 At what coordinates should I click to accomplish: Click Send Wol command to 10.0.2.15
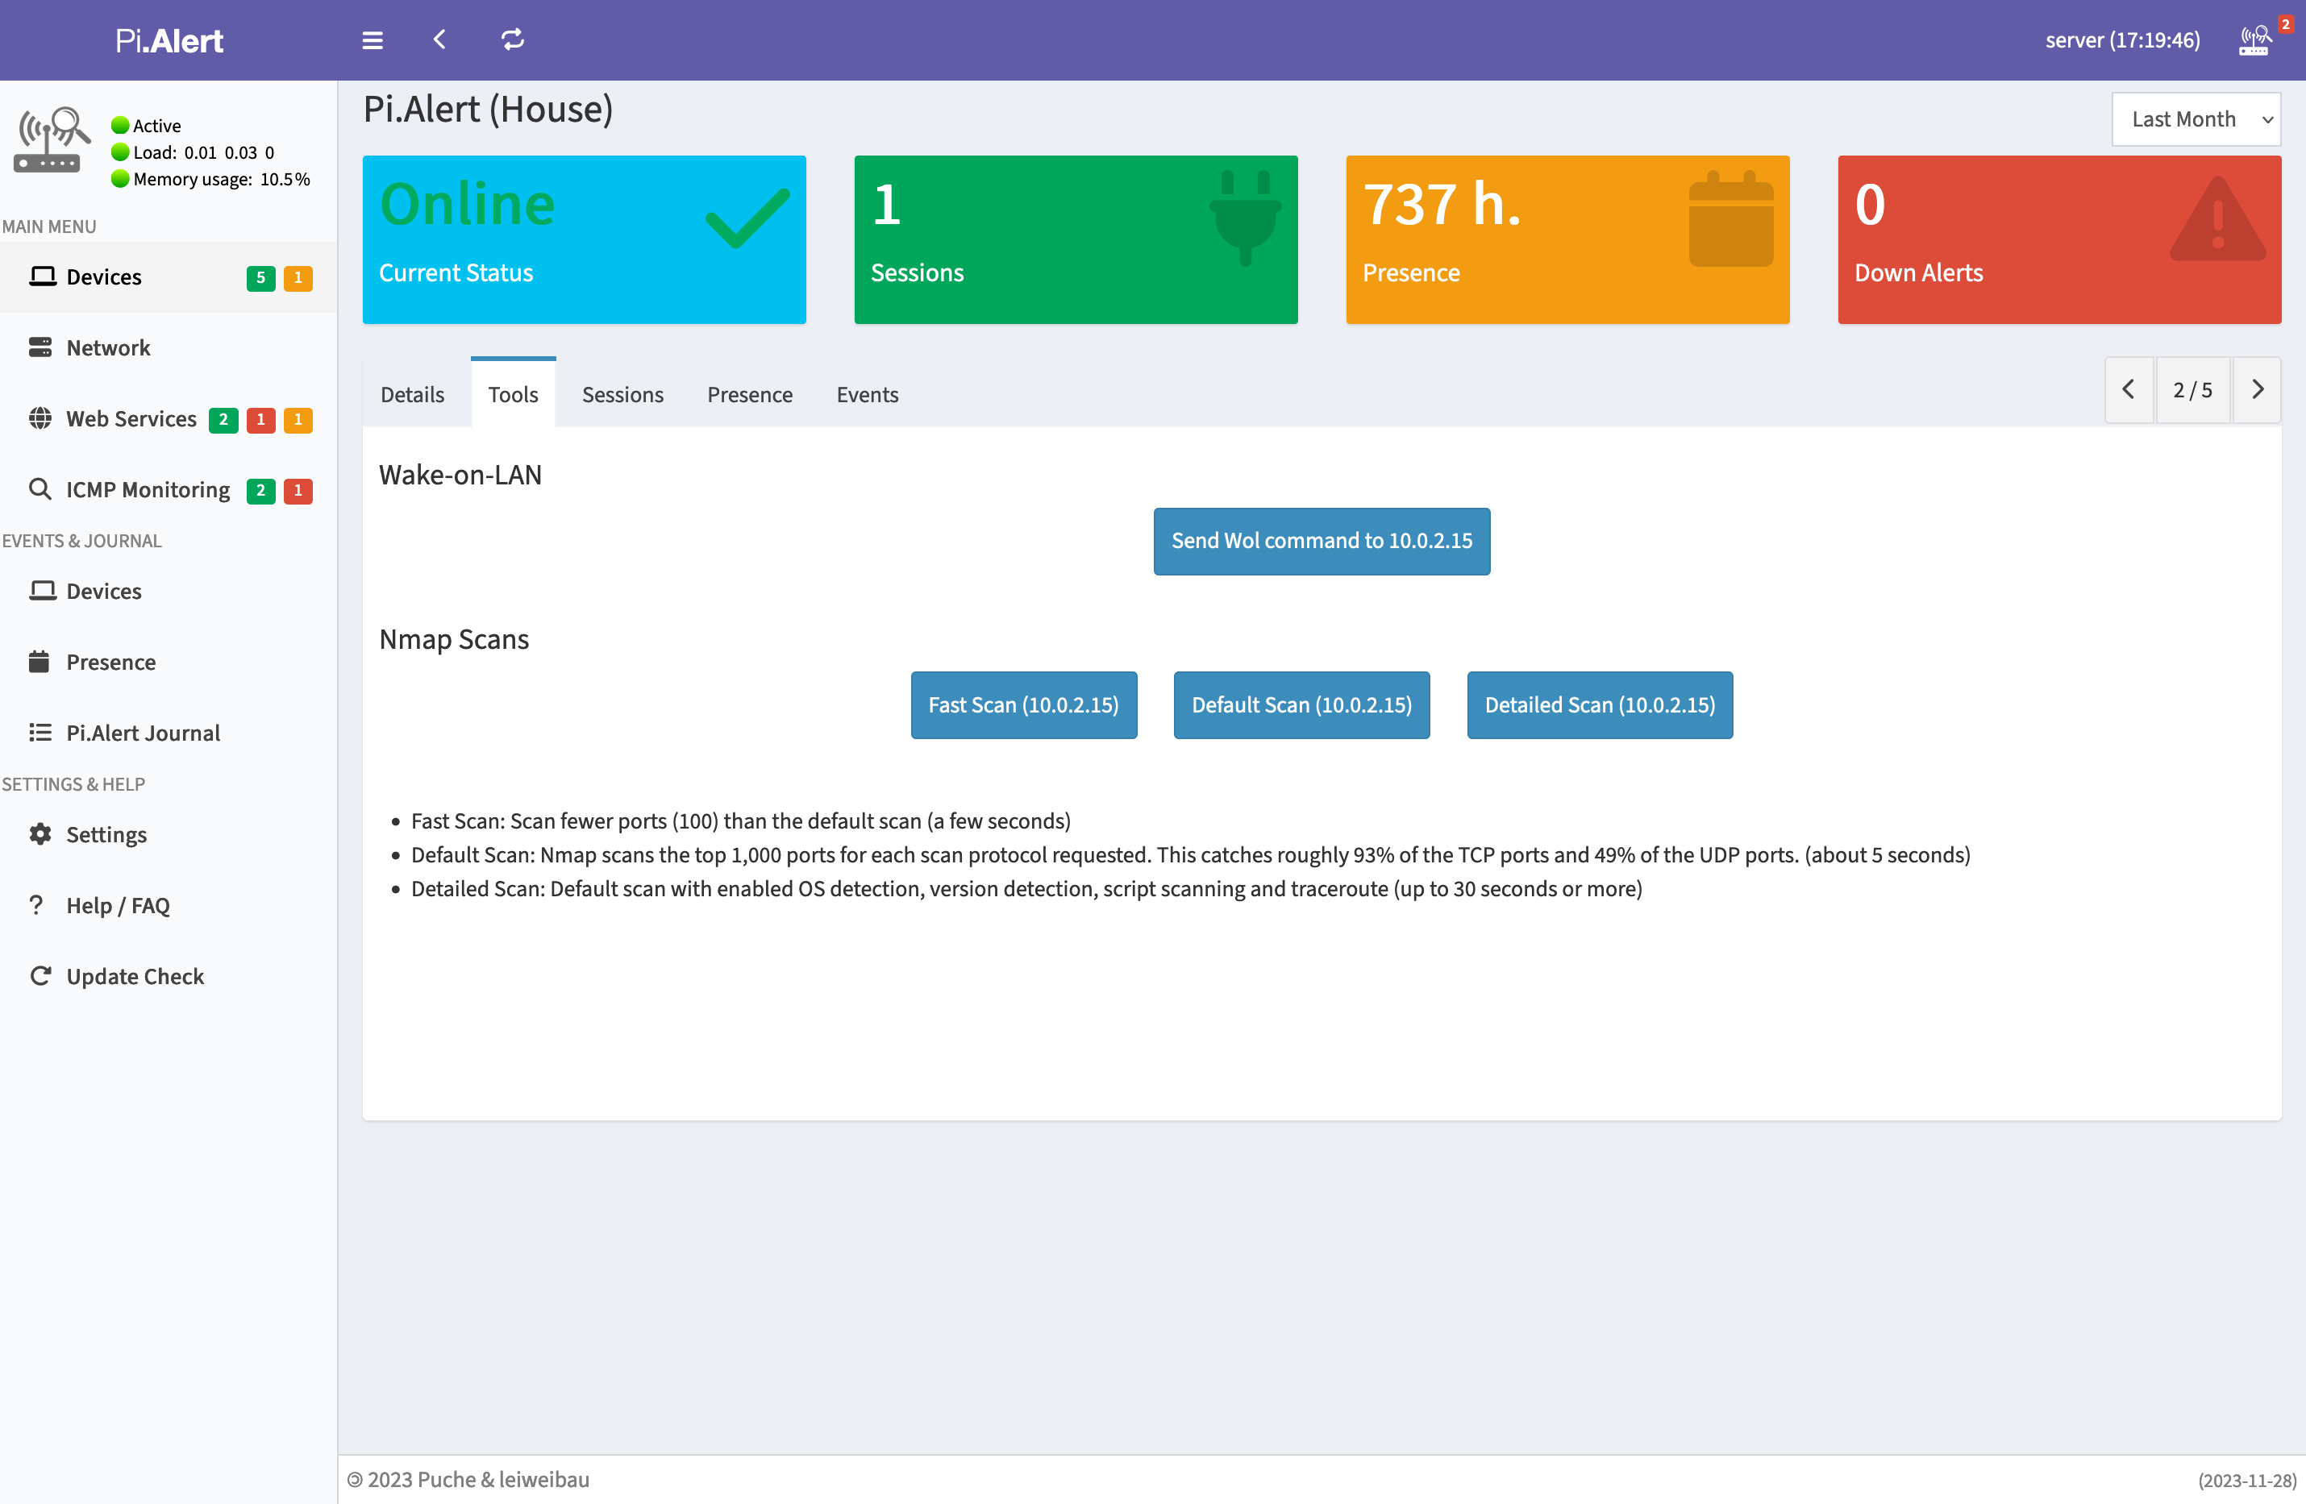coord(1321,542)
